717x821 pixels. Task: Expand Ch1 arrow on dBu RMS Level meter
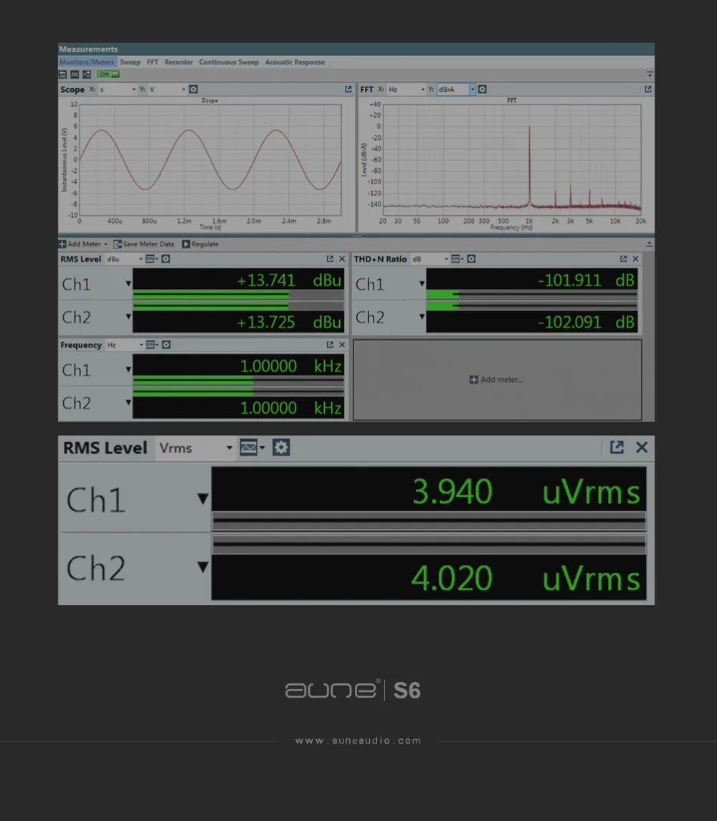tap(128, 284)
